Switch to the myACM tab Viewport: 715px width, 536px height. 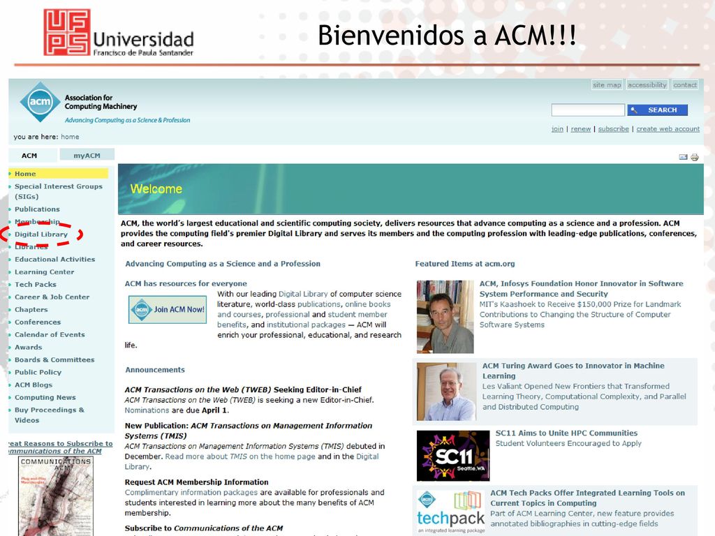pos(87,156)
